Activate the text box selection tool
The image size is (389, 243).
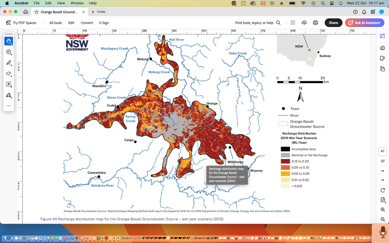pyautogui.click(x=8, y=84)
